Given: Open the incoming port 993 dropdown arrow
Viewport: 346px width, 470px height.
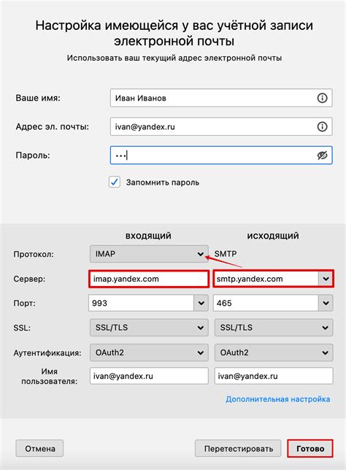Looking at the screenshot, I should (201, 303).
